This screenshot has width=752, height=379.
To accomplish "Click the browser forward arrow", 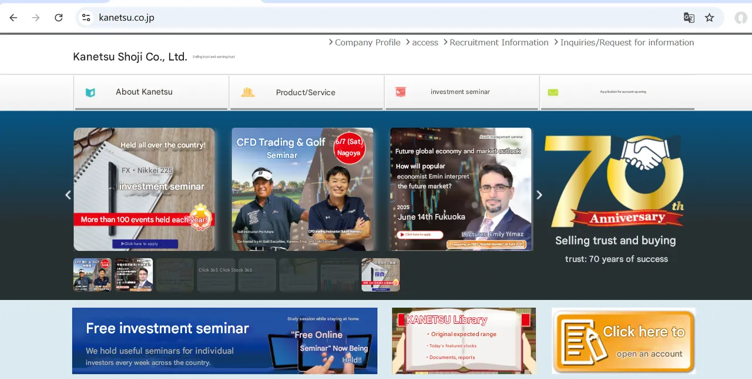I will point(36,18).
